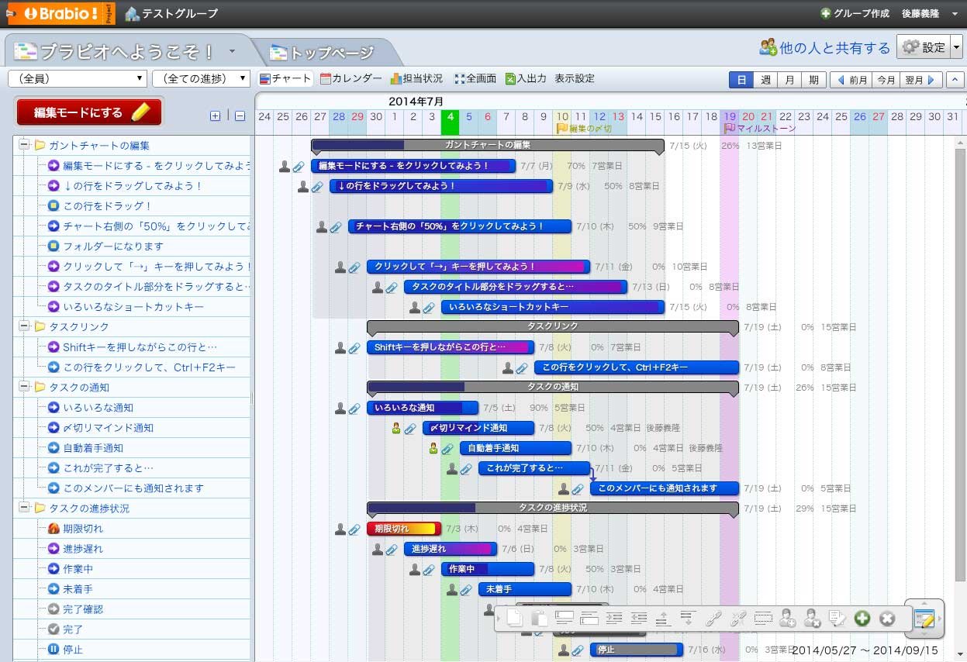Viewport: 967px width, 662px height.
Task: Click the edit chart pencil icon at bottom right
Action: point(924,619)
